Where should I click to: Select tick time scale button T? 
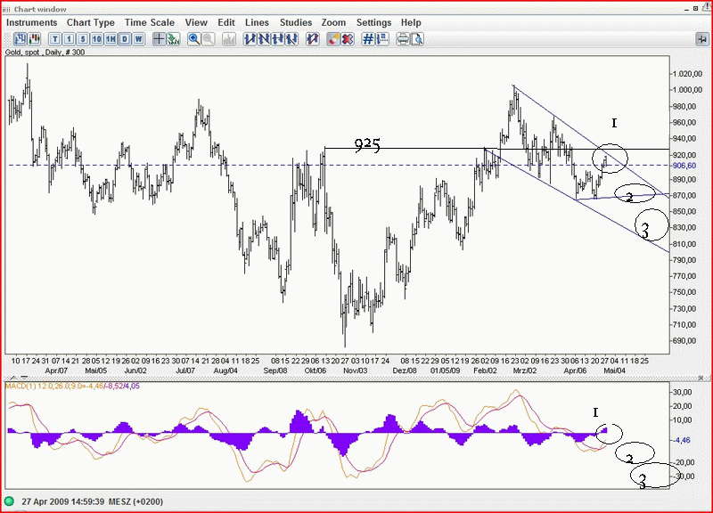click(x=55, y=39)
